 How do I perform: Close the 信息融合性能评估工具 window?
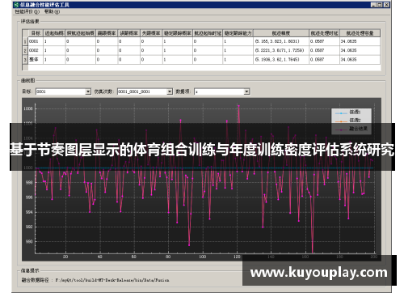[x=386, y=5]
